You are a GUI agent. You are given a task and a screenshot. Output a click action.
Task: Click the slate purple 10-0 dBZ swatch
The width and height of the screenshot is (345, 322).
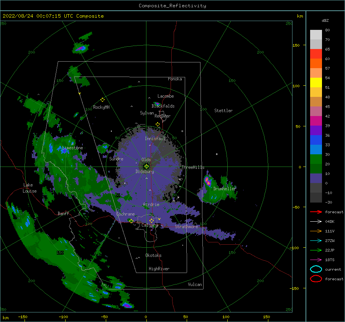316,178
